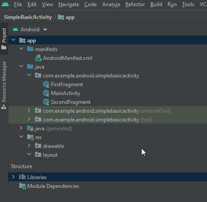Expand the androidTest package
The height and width of the screenshot is (202, 207).
tap(29, 110)
